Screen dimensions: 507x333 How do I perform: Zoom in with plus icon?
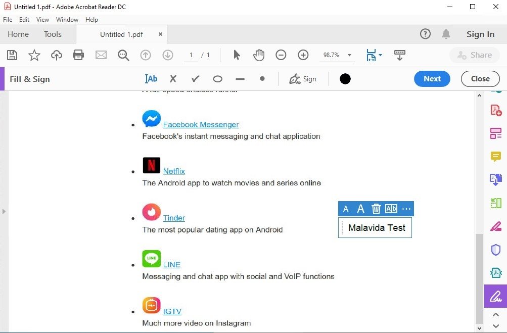[303, 55]
